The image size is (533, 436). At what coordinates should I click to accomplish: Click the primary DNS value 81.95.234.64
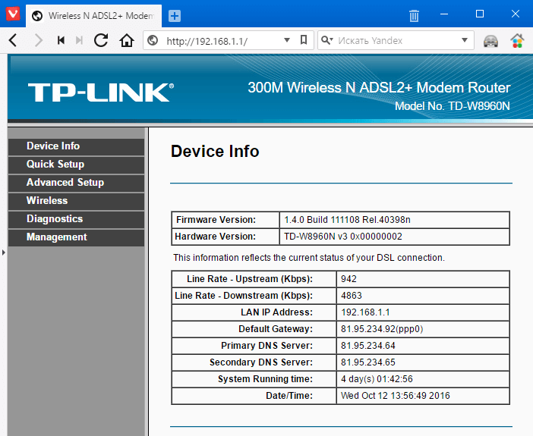(x=368, y=346)
